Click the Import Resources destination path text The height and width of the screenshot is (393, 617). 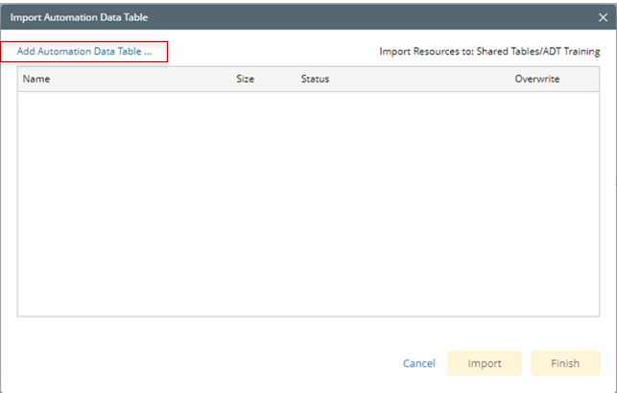point(489,52)
